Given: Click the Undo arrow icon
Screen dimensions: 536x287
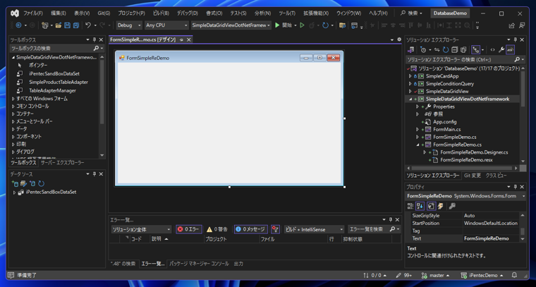Looking at the screenshot, I should 88,25.
